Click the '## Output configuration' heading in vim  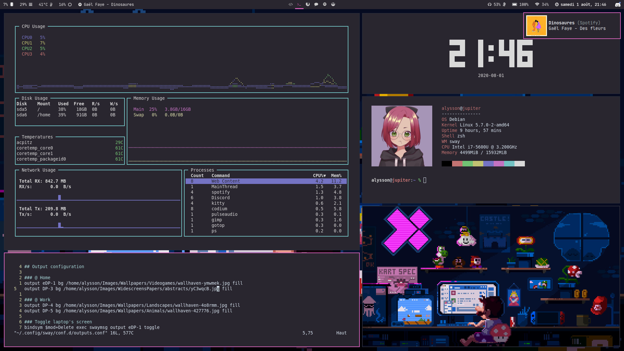54,267
